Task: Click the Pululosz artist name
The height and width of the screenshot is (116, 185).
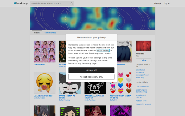Action: pyautogui.click(x=140, y=54)
